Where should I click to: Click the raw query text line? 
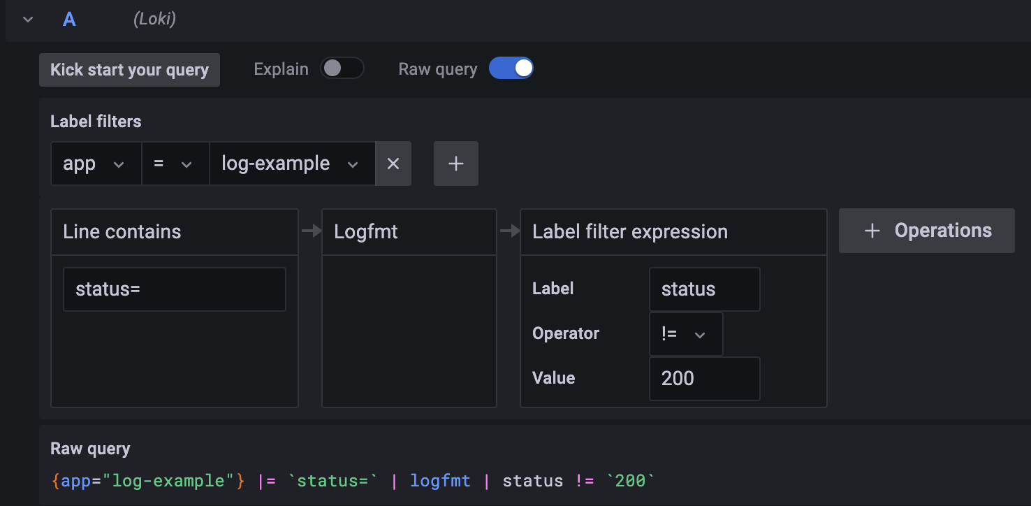pos(353,481)
